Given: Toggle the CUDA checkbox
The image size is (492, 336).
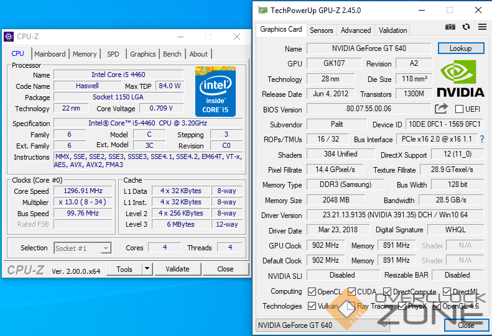Looking at the screenshot, I should 352,292.
